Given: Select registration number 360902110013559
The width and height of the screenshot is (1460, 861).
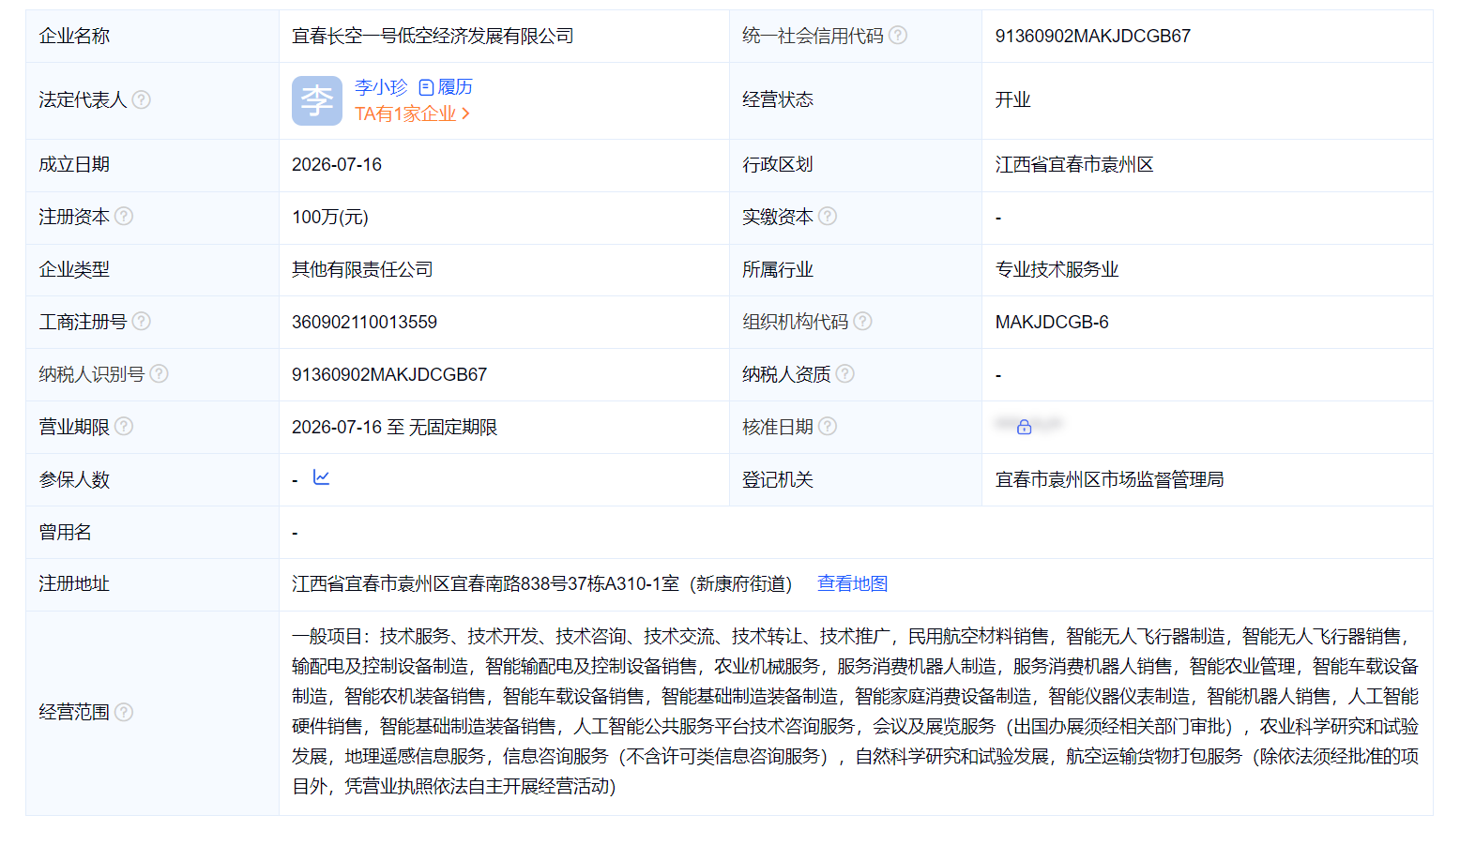Looking at the screenshot, I should pyautogui.click(x=364, y=322).
